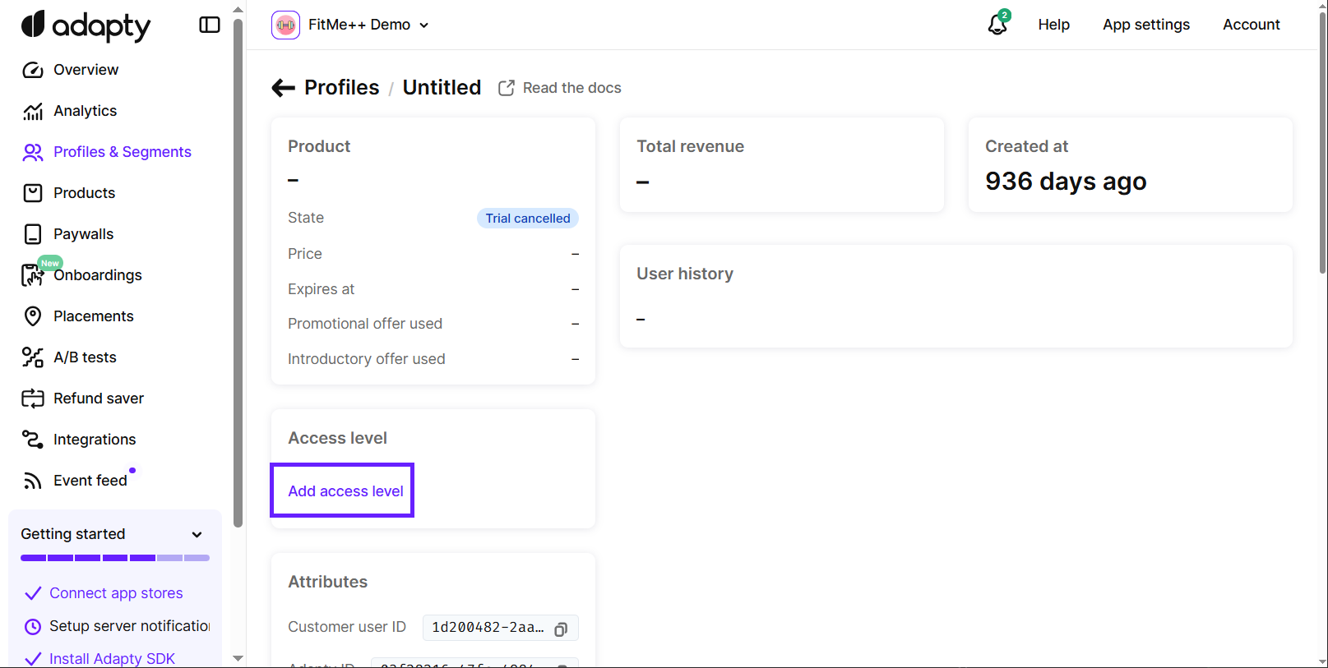1328x668 pixels.
Task: Click the Placements pin icon
Action: 33,316
